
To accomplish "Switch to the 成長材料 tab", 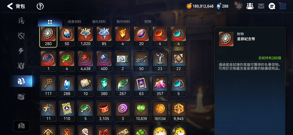I will (74, 22).
